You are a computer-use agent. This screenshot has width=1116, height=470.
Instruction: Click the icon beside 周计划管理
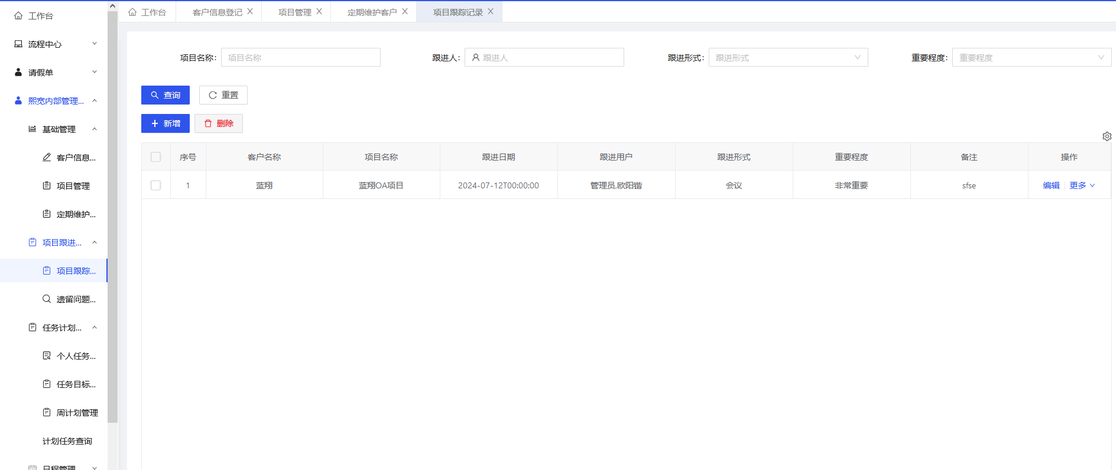click(47, 413)
